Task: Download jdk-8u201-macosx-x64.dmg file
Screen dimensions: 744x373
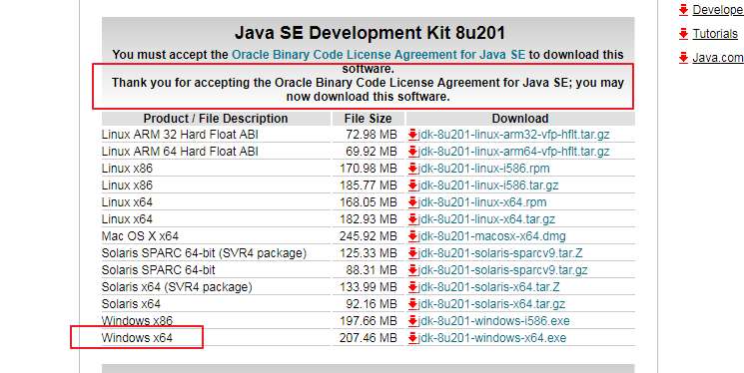Action: [491, 236]
